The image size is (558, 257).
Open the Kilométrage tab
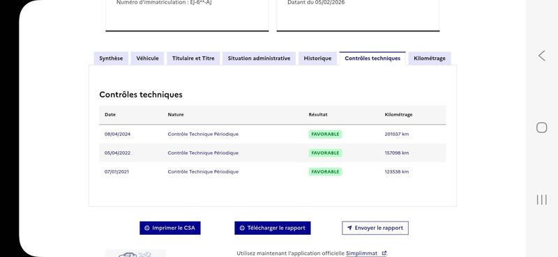coord(430,59)
